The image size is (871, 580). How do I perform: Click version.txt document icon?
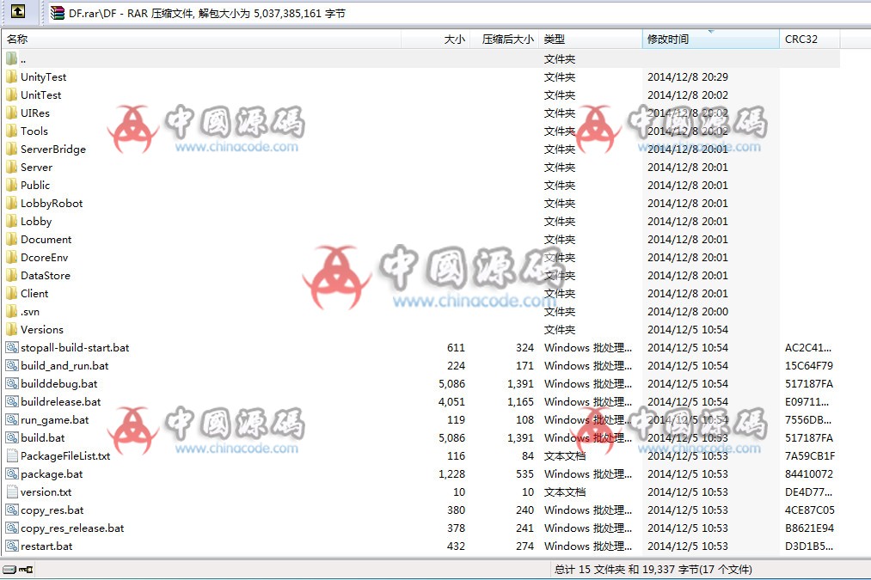tap(12, 491)
